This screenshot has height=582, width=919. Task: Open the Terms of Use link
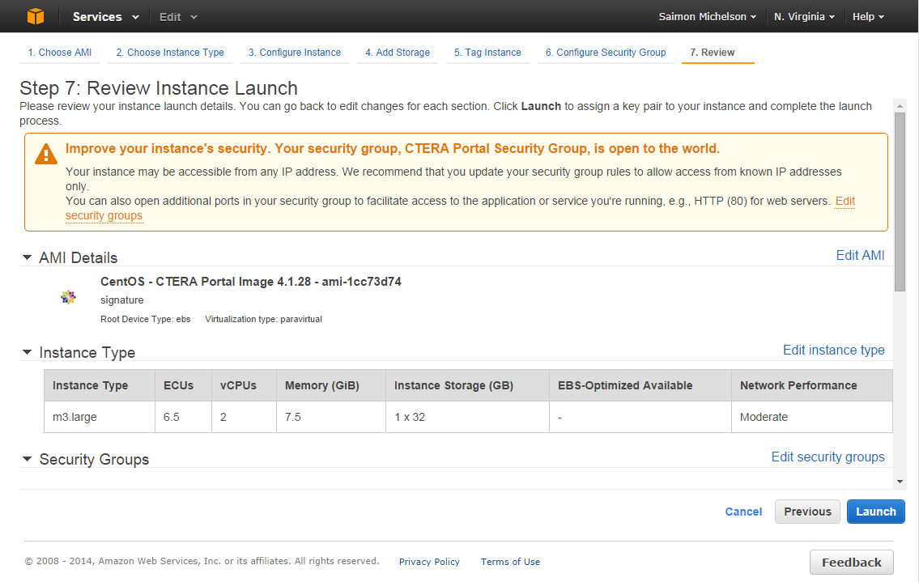click(x=510, y=562)
